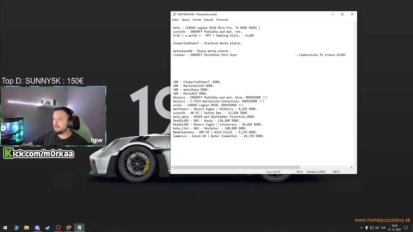Open the Windows Start menu
This screenshot has height=232, width=413.
[x=5, y=228]
